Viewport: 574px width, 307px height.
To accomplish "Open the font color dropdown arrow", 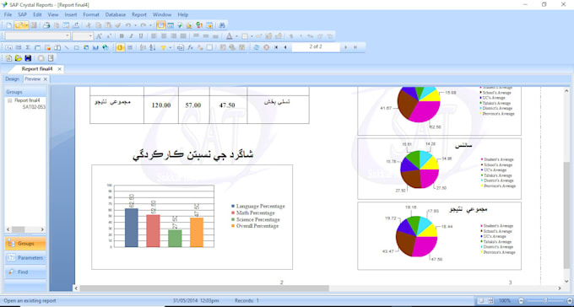I will pyautogui.click(x=236, y=36).
